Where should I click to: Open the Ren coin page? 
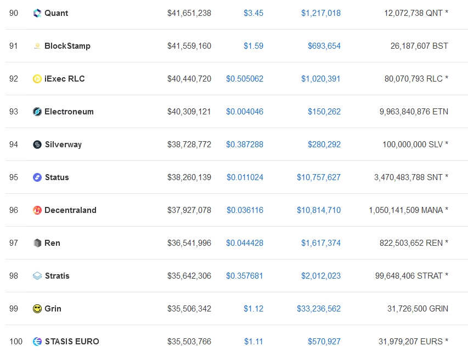[x=52, y=243]
